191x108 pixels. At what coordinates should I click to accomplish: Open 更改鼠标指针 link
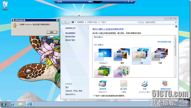click(70, 37)
